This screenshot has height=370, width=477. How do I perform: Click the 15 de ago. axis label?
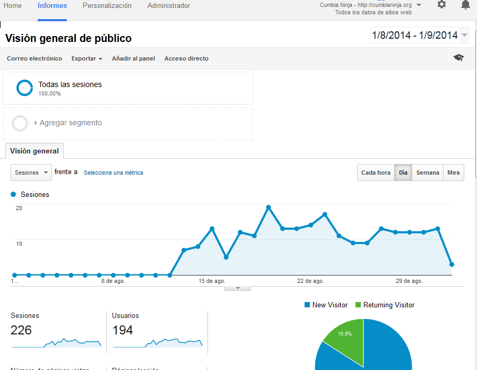click(212, 281)
